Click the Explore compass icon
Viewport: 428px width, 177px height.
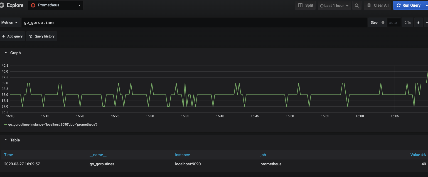pyautogui.click(x=2, y=5)
